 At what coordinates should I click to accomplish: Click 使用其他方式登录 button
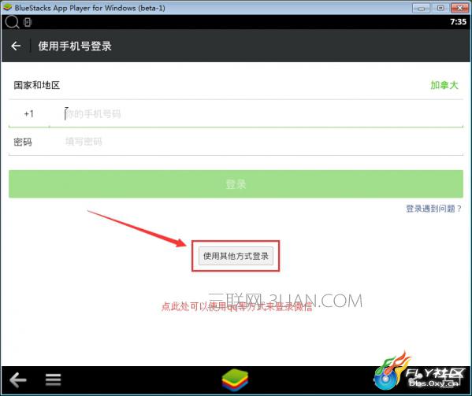[236, 256]
